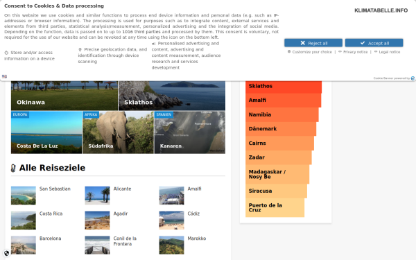Viewport: 416px width, 260px height.
Task: Open the Cádiz text link
Action: click(x=193, y=214)
